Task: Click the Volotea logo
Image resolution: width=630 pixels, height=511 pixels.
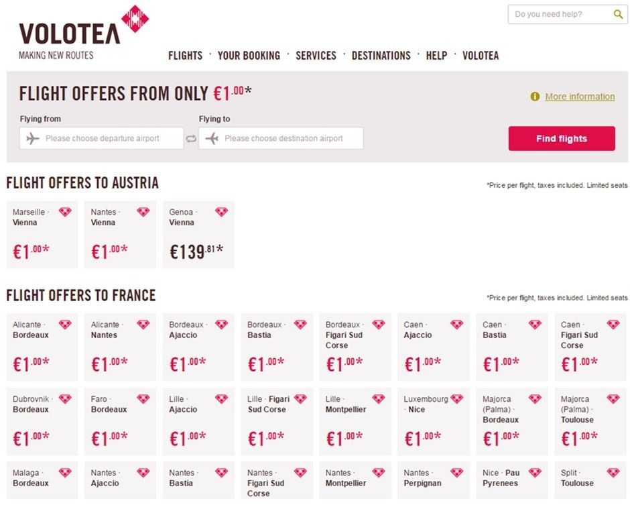Action: 84,32
